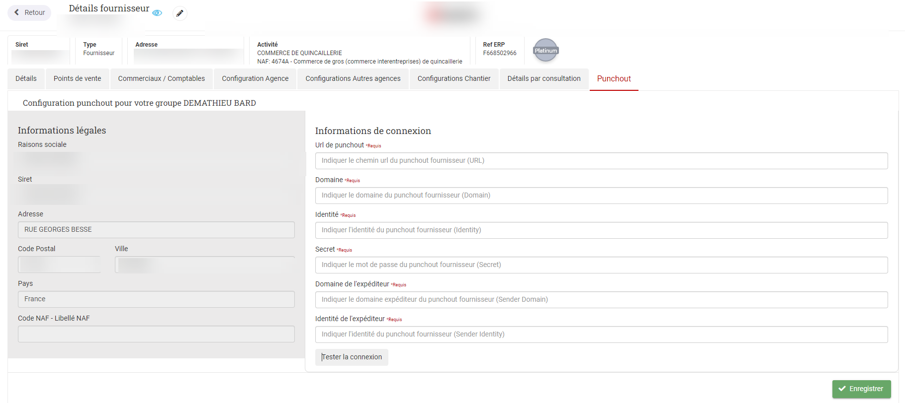Click Identité de l'expéditeur field

point(601,335)
